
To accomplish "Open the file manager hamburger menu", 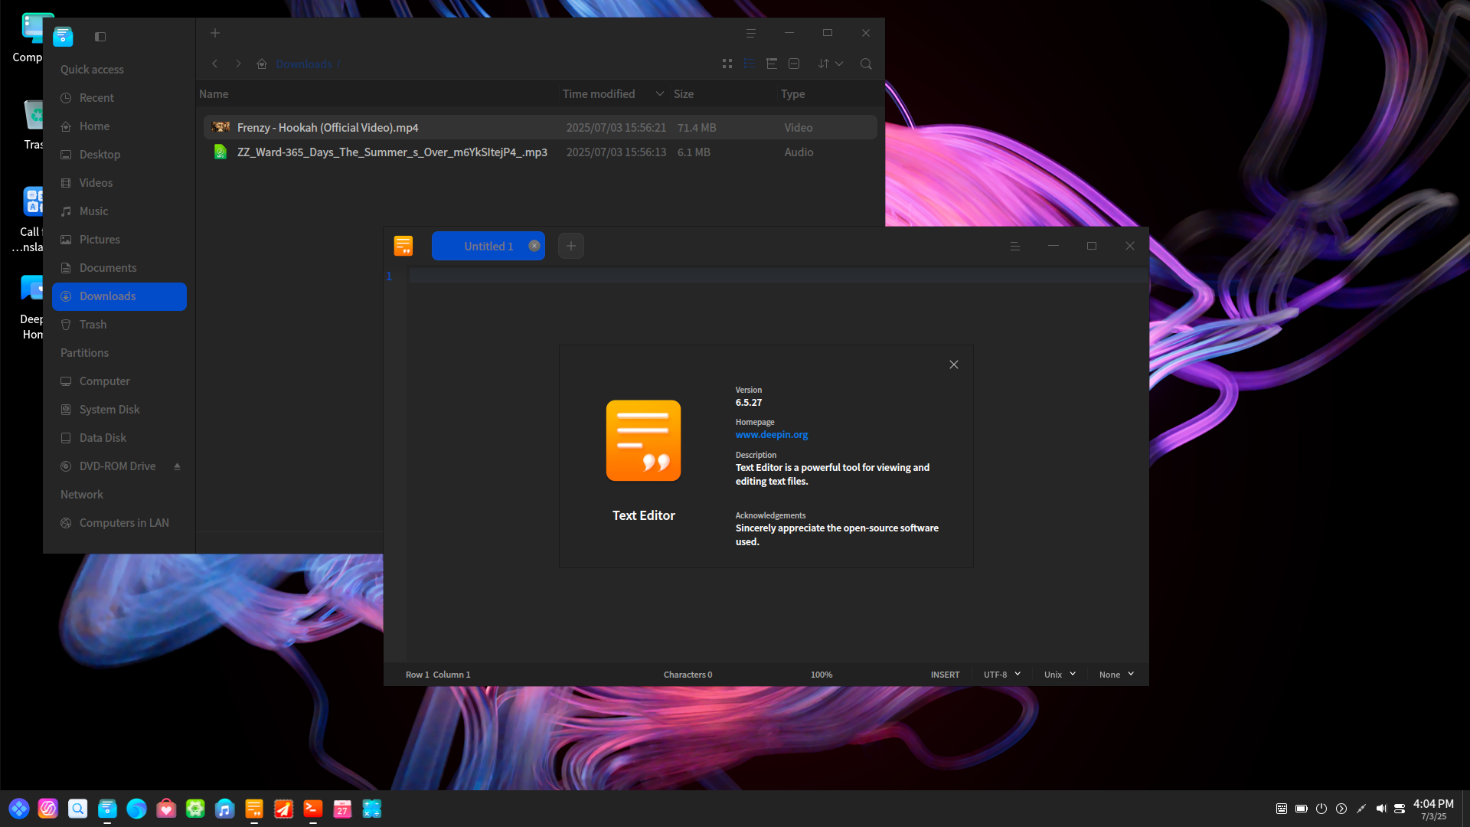I will click(751, 33).
